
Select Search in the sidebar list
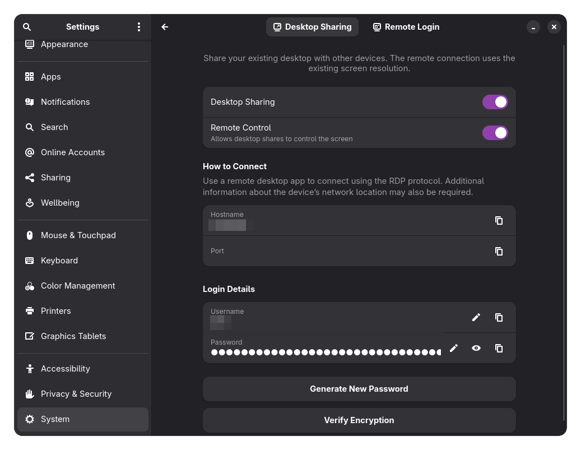tap(83, 127)
